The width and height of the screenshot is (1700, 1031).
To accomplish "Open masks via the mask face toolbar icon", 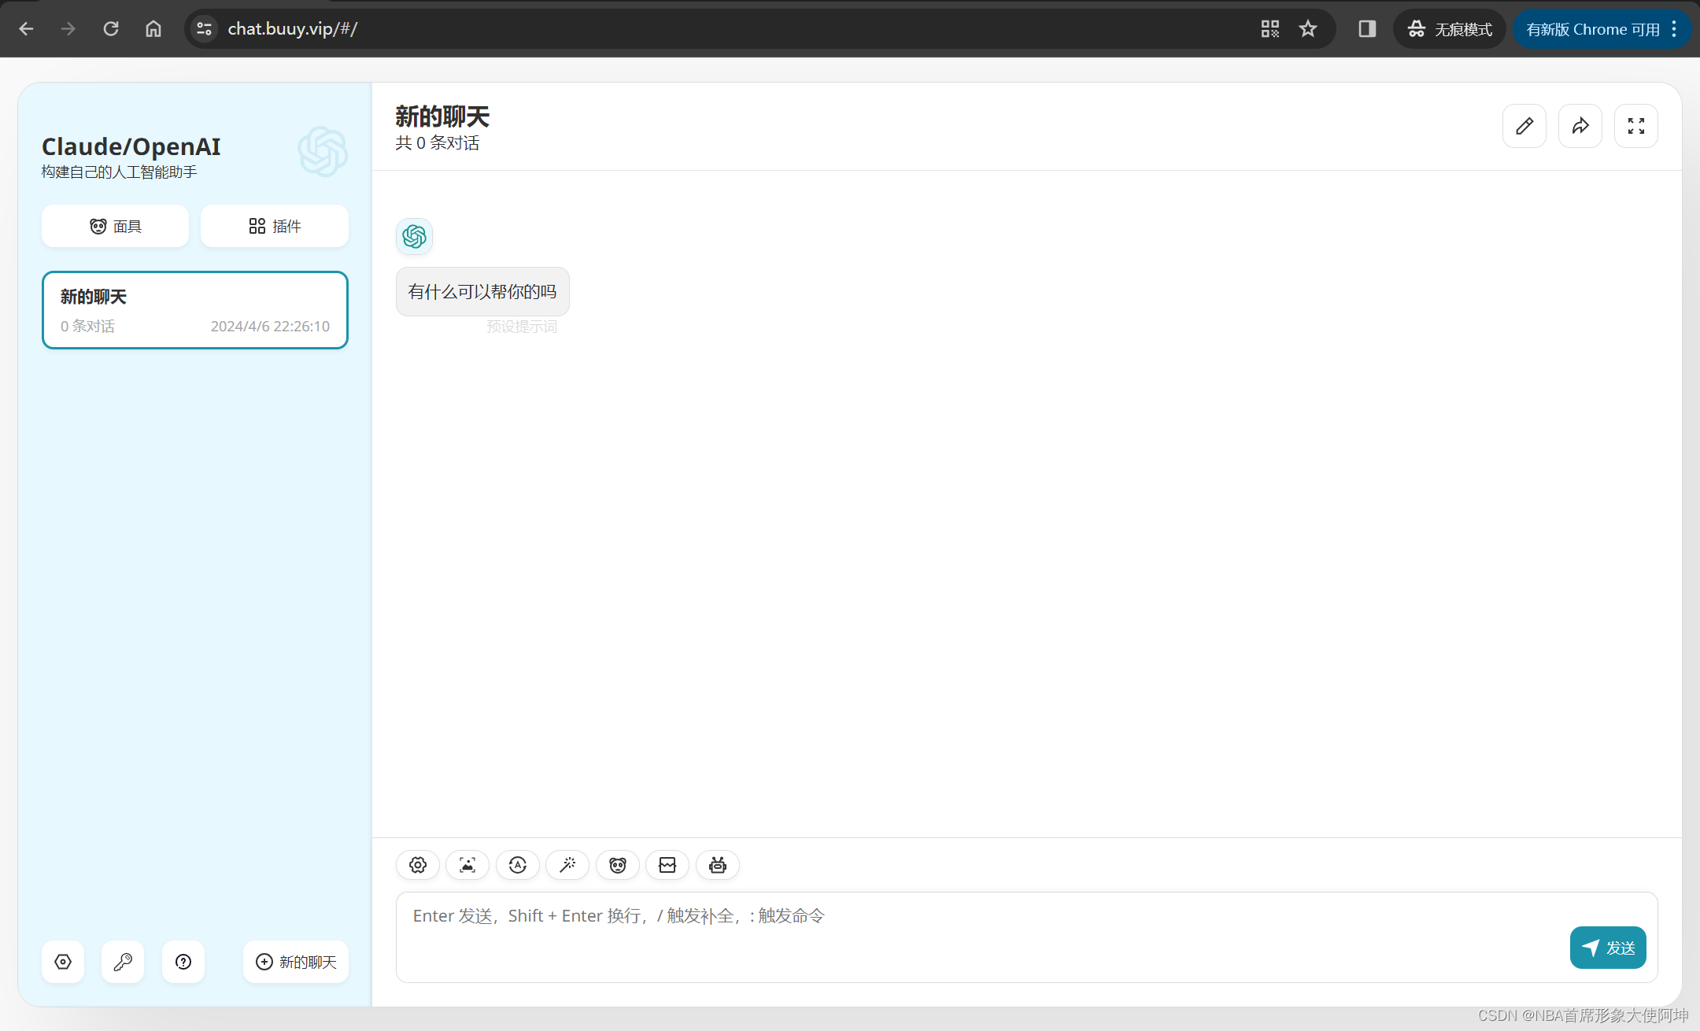I will [618, 865].
